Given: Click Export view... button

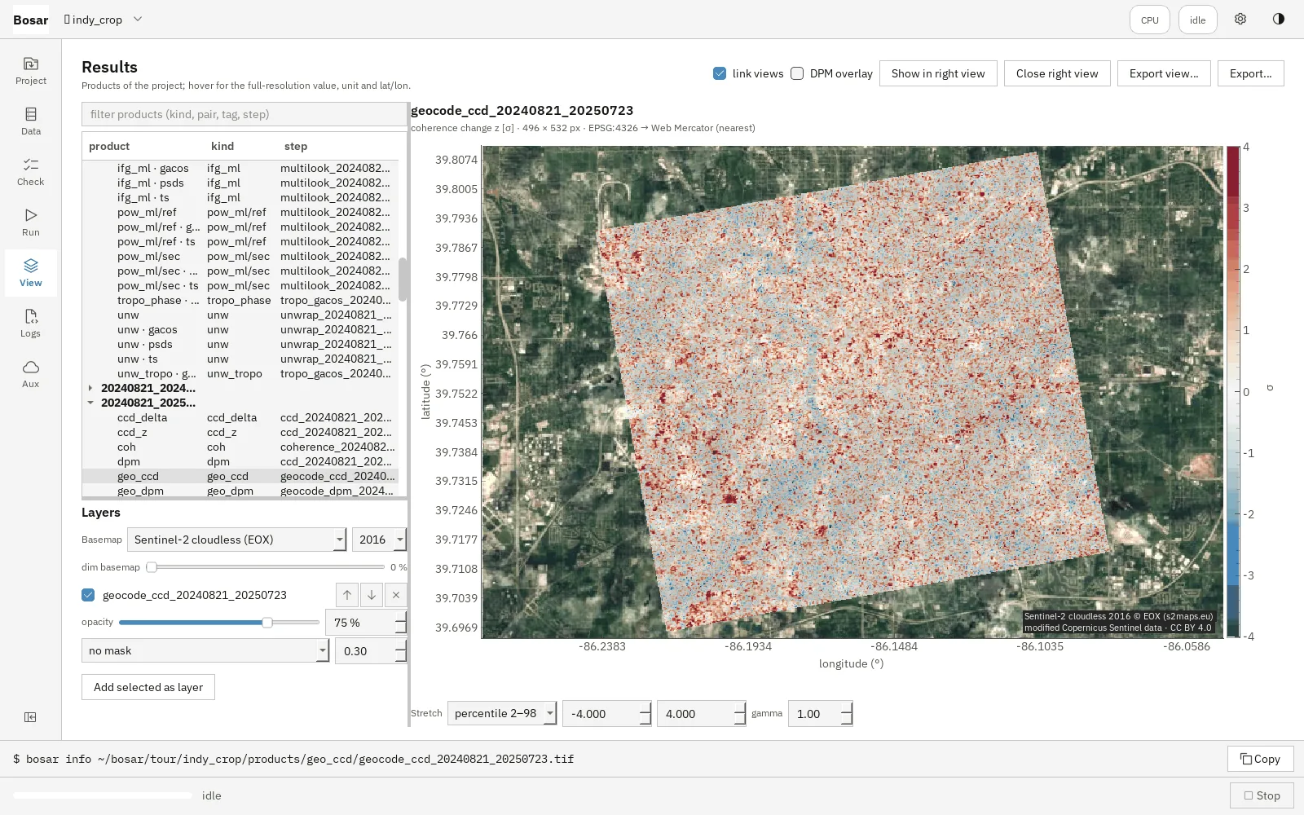Looking at the screenshot, I should click(x=1164, y=73).
